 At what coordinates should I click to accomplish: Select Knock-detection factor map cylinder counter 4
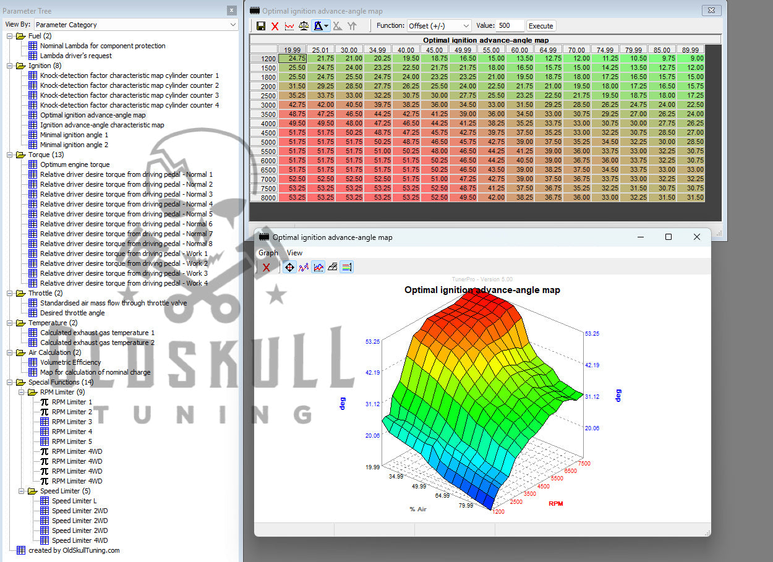(x=129, y=105)
